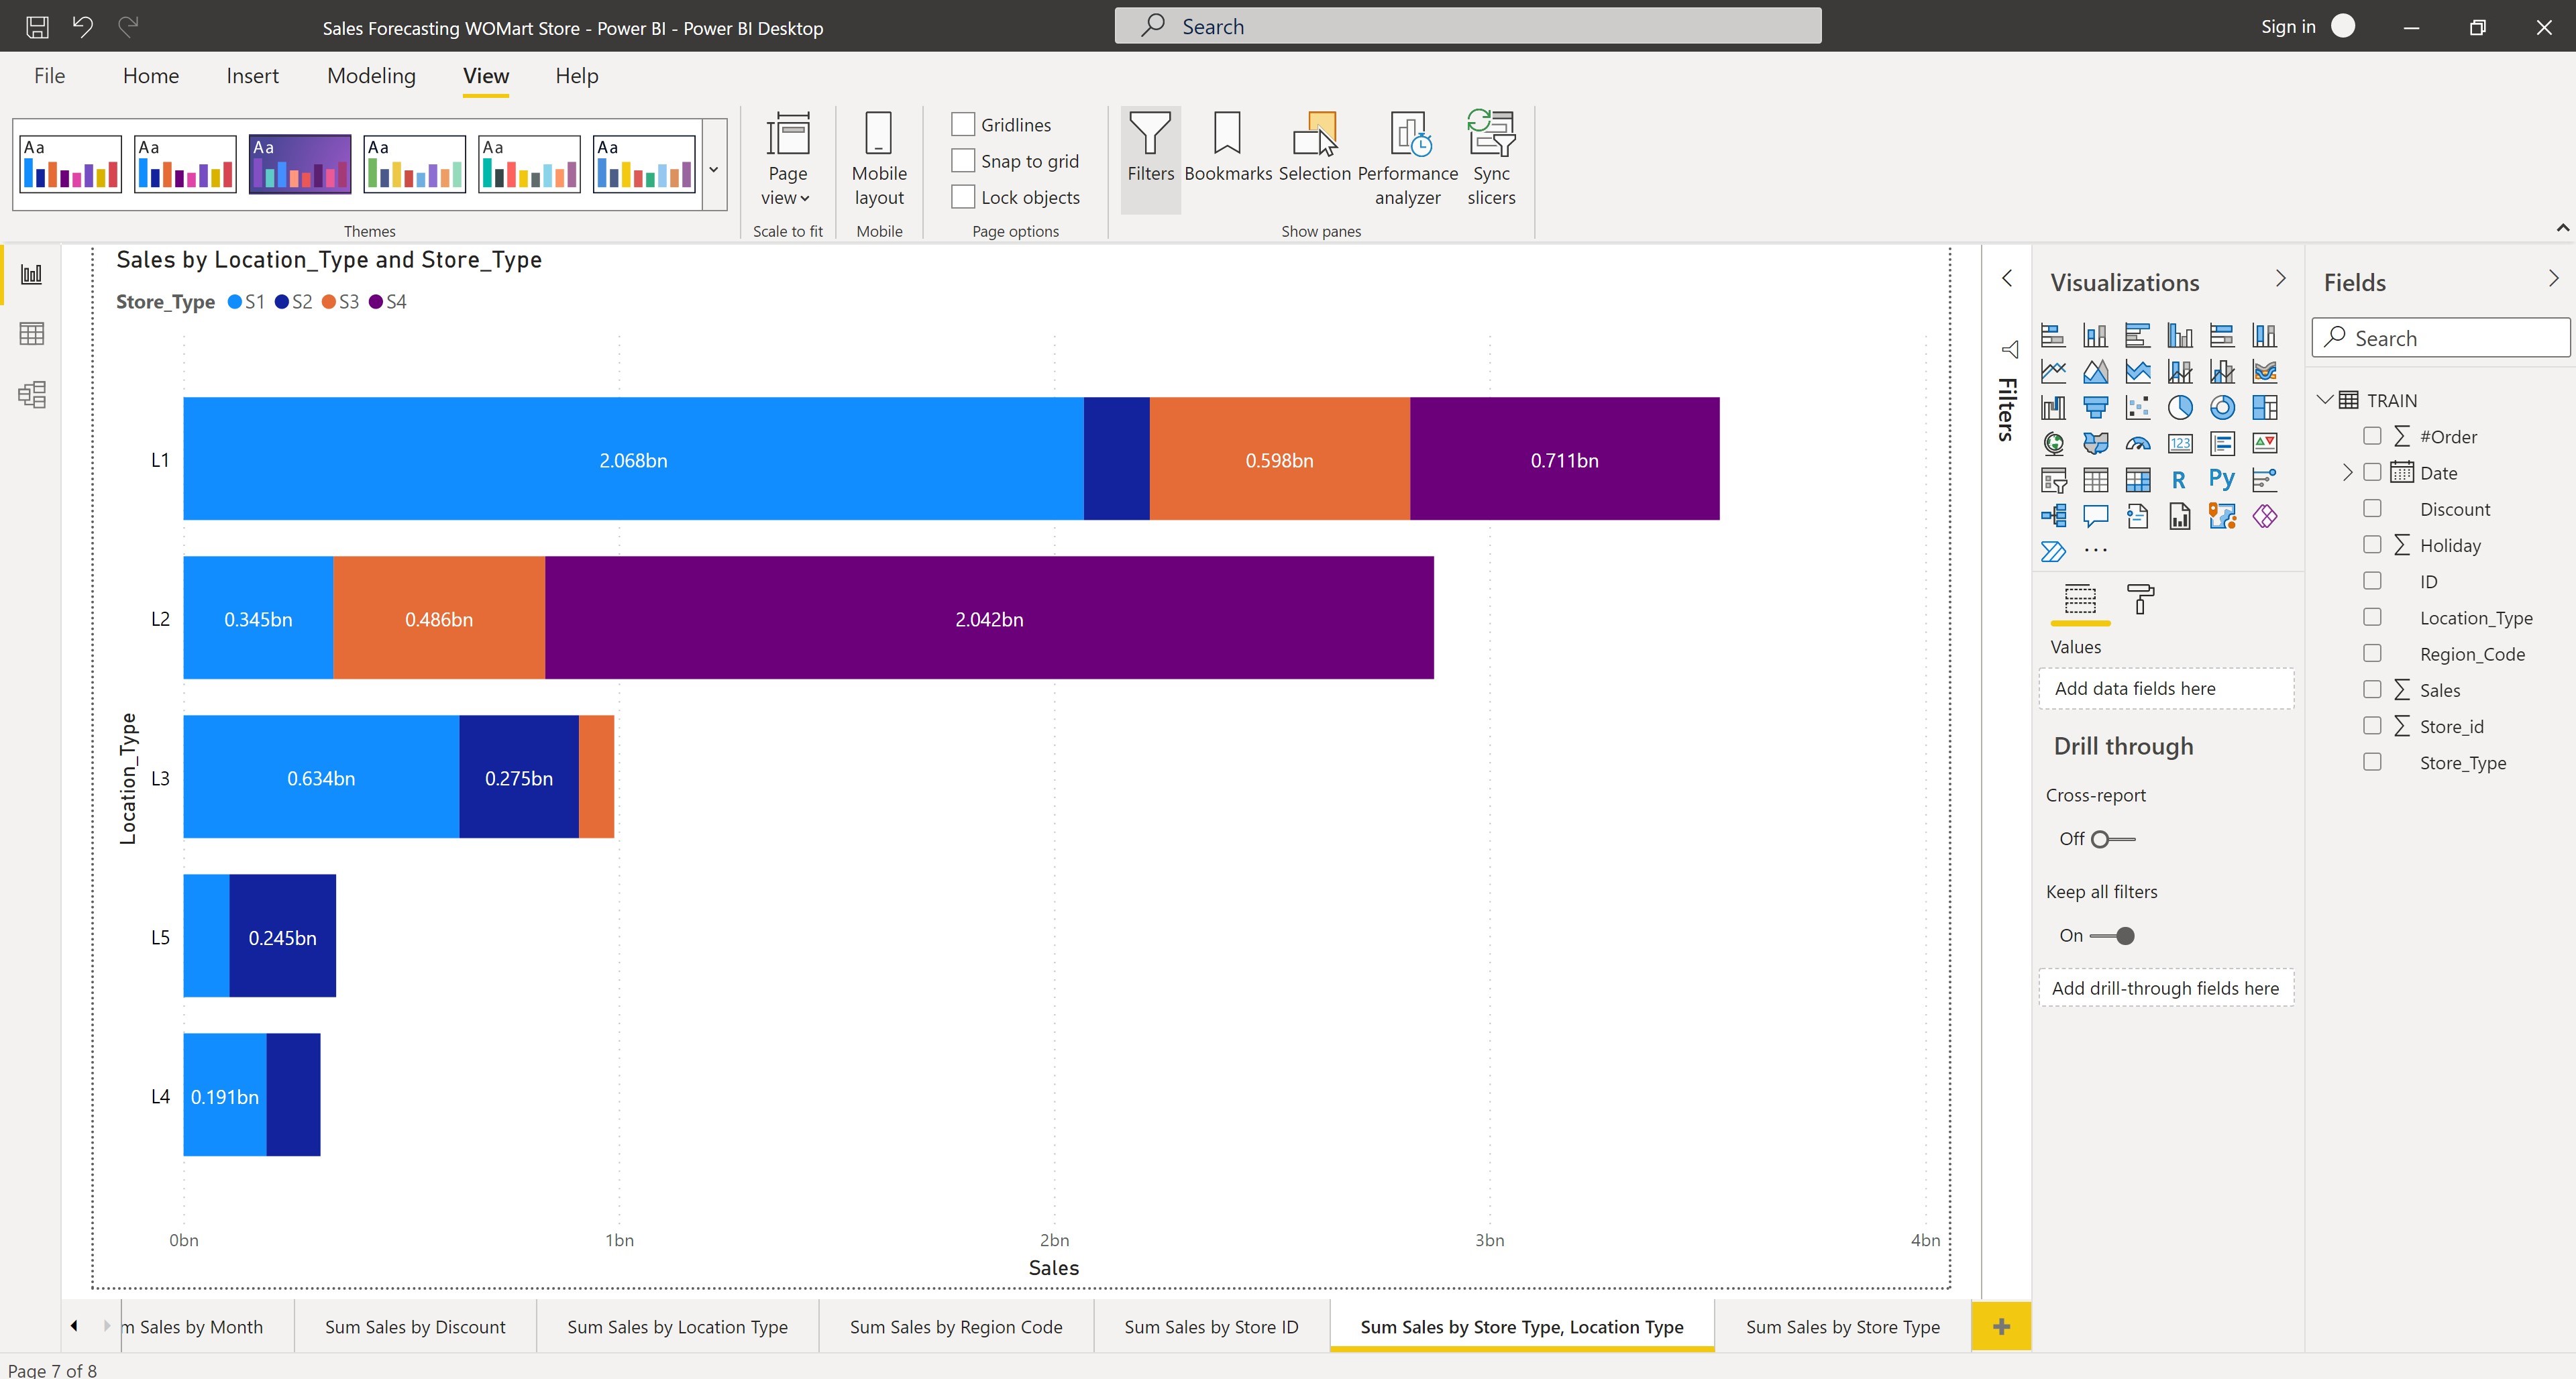The width and height of the screenshot is (2576, 1379).
Task: Select the gauge visualization icon
Action: [2139, 443]
